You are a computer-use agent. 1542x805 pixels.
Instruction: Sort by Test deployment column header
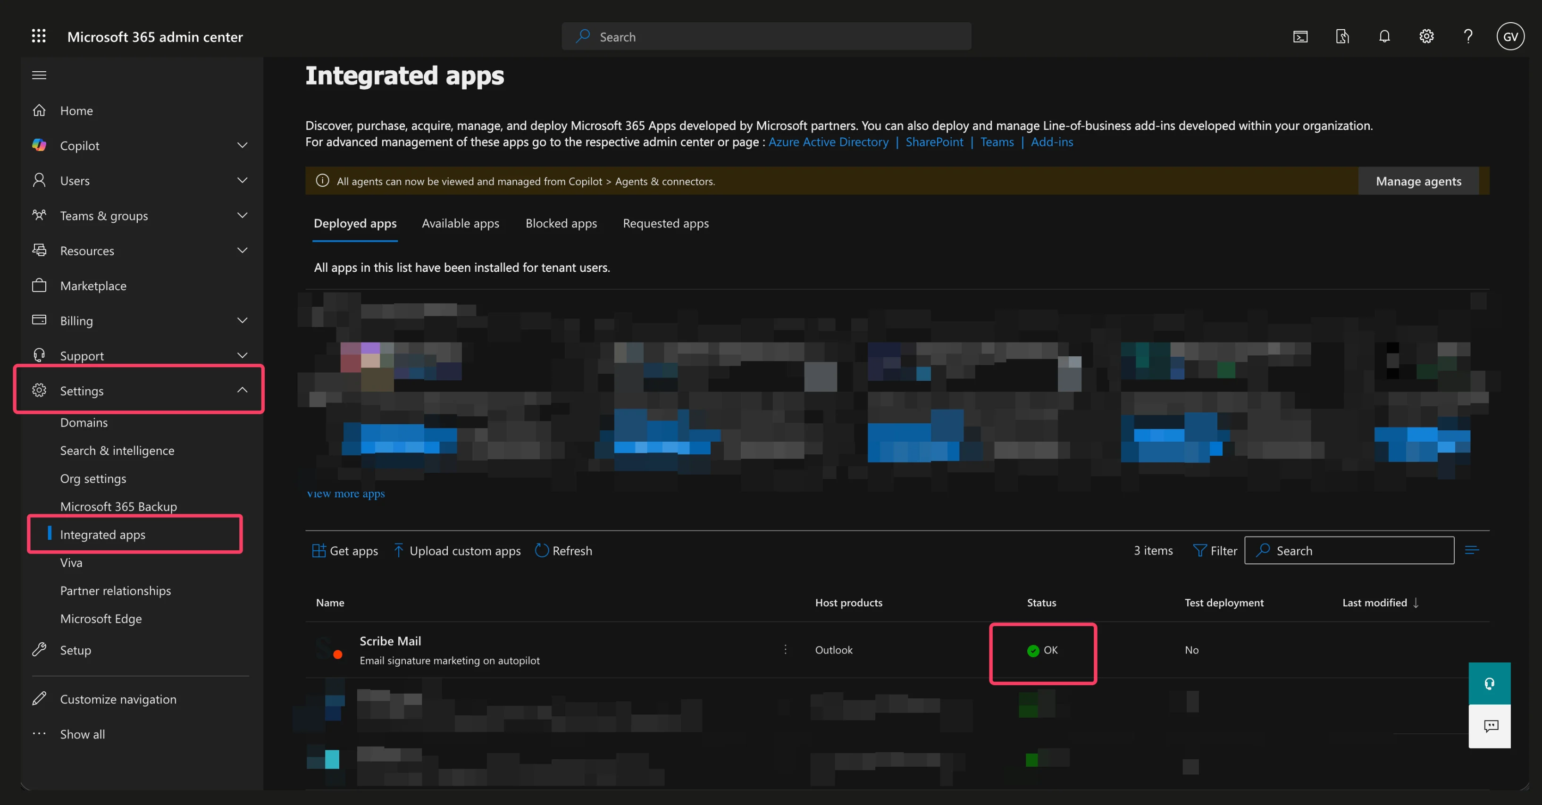[x=1224, y=603]
